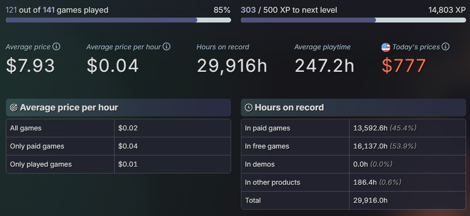Select the 247.2h average playtime value
The image size is (470, 216).
(x=325, y=66)
